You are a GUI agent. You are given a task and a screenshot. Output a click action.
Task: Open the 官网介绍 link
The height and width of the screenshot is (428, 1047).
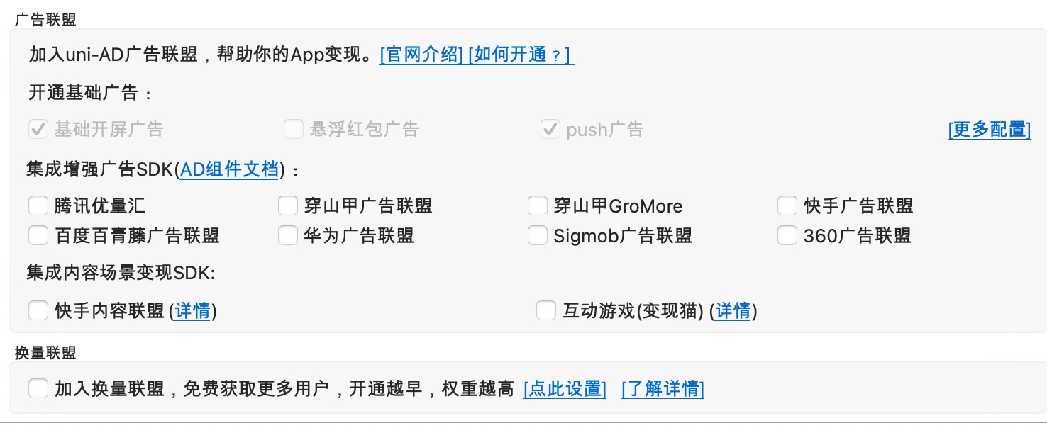click(x=421, y=55)
